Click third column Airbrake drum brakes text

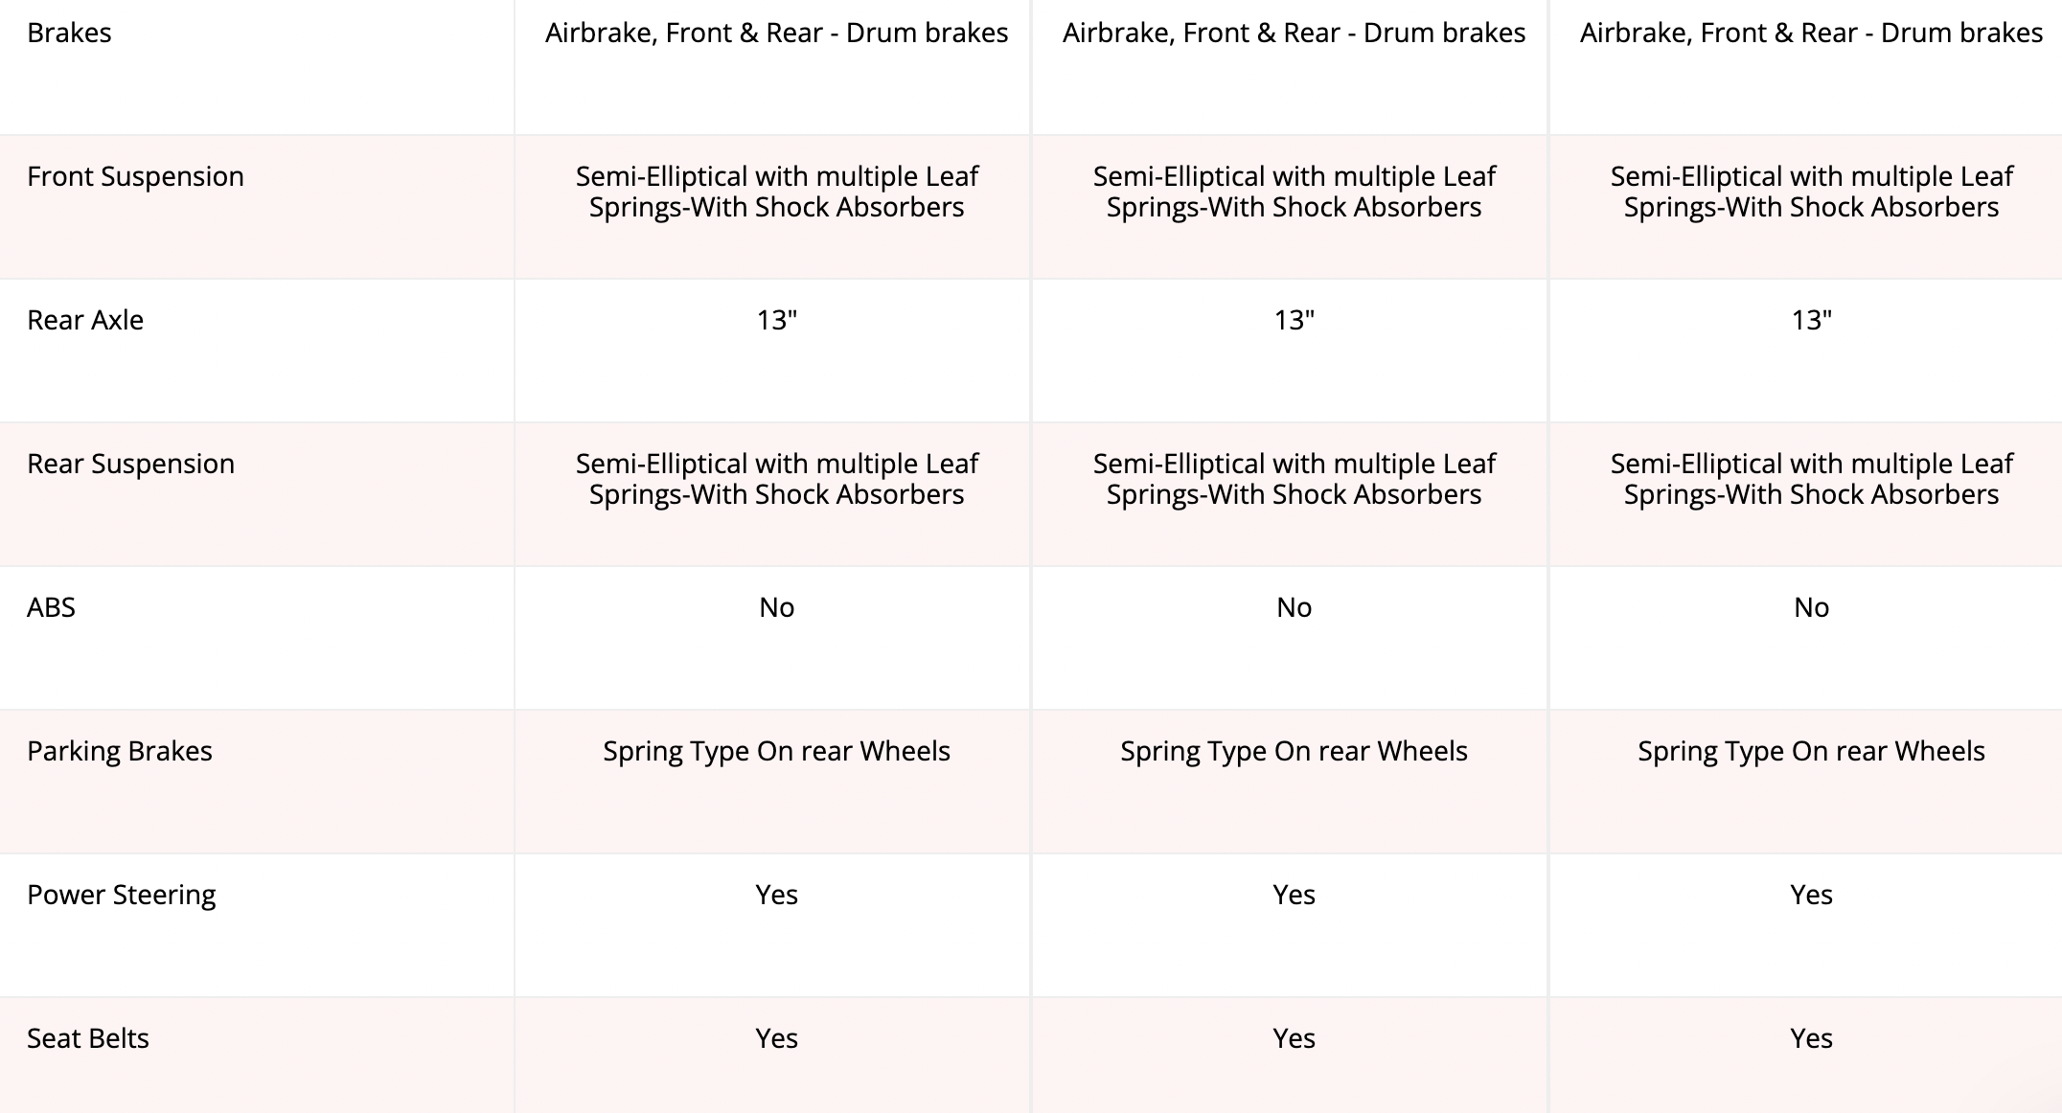[1811, 33]
